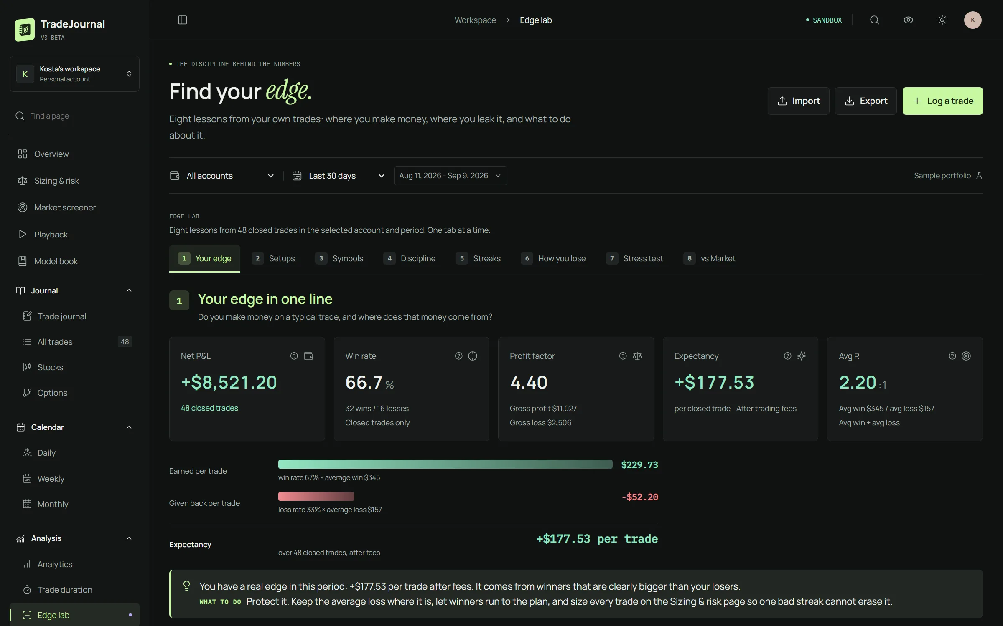Go to Sizing & risk page
This screenshot has height=626, width=1003.
74,181
